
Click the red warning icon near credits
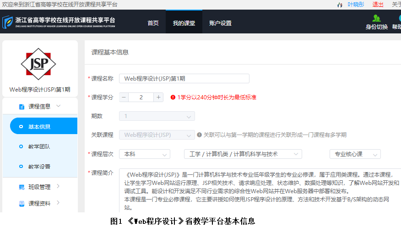[x=173, y=97]
